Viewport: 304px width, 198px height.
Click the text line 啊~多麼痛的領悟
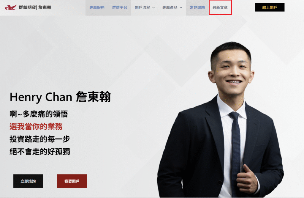pyautogui.click(x=39, y=114)
